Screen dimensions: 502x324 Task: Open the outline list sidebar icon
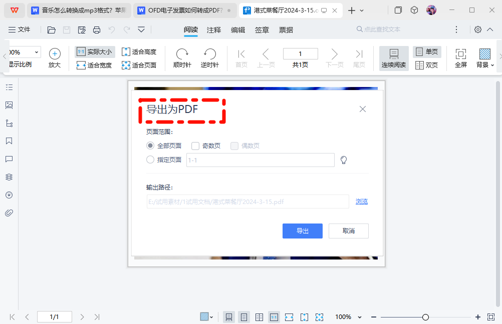[x=9, y=87]
